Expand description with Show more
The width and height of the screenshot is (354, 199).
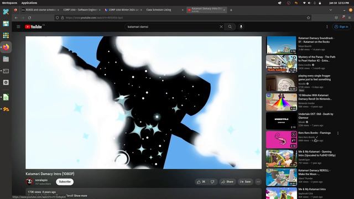coord(81,196)
